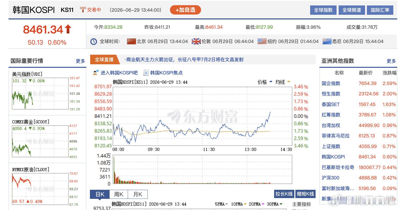Click the 7654.39 price in 国企指数 row
Viewport: 399px width, 210px height.
pos(367,83)
